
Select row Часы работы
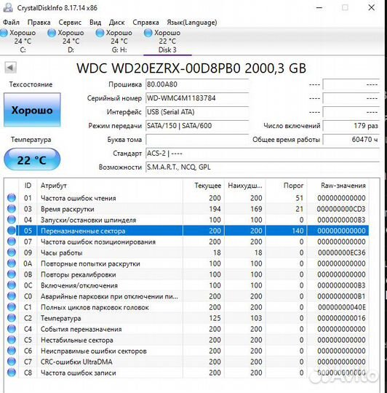(x=187, y=253)
